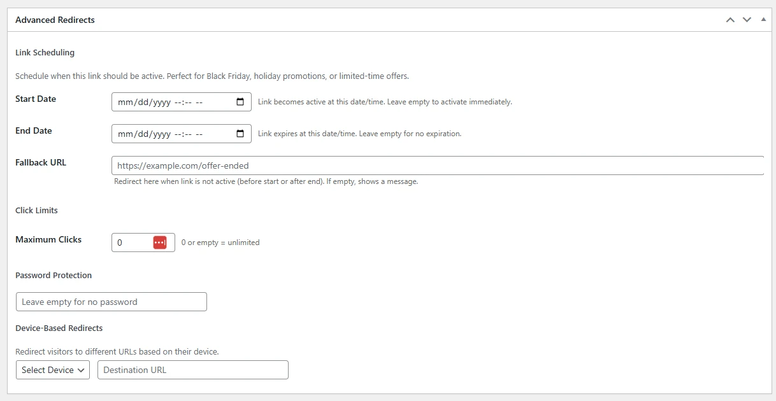Open the Select Device dropdown
The image size is (776, 401).
click(x=52, y=370)
